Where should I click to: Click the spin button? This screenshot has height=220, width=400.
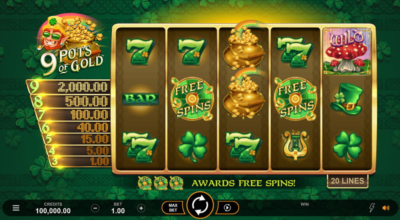click(200, 205)
